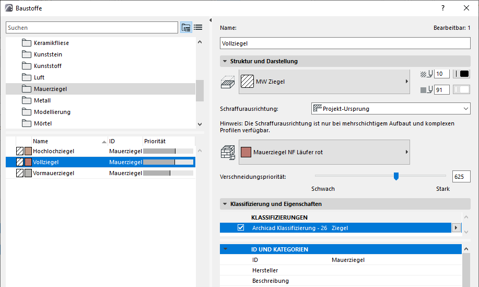Open the Schraffurausrichtung Projekt-Ursprung dropdown
The width and height of the screenshot is (479, 287).
(391, 109)
